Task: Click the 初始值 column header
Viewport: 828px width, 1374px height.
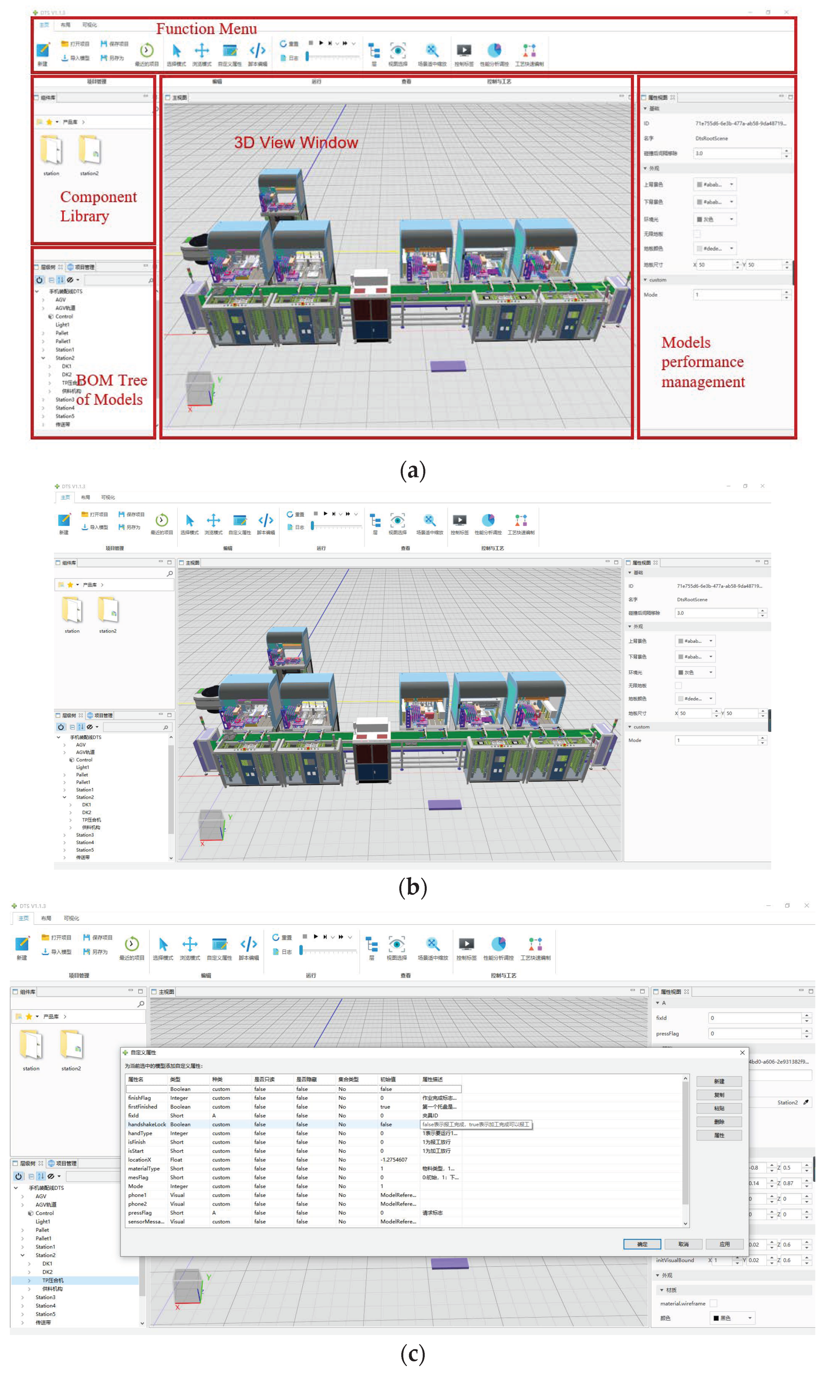Action: pos(388,1080)
